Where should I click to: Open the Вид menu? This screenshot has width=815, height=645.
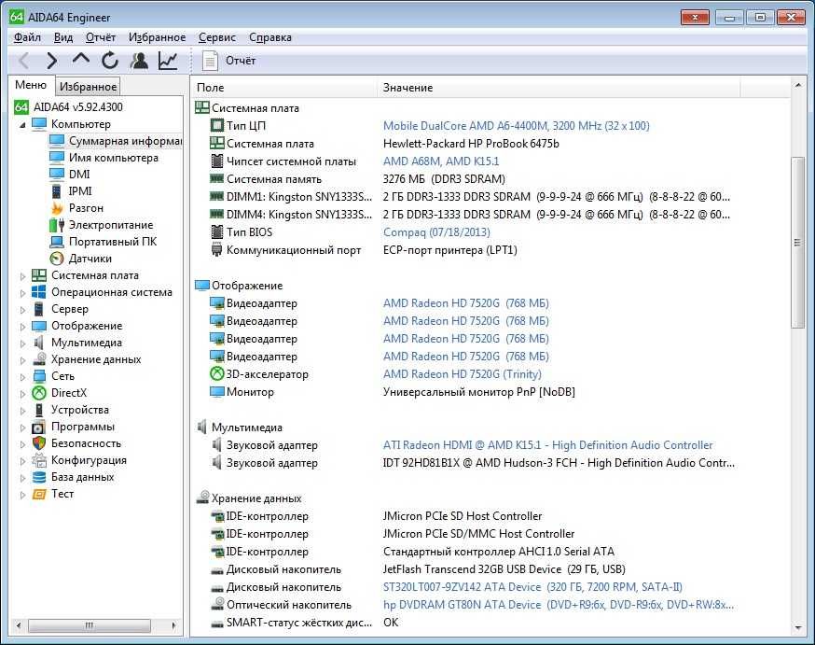point(63,37)
